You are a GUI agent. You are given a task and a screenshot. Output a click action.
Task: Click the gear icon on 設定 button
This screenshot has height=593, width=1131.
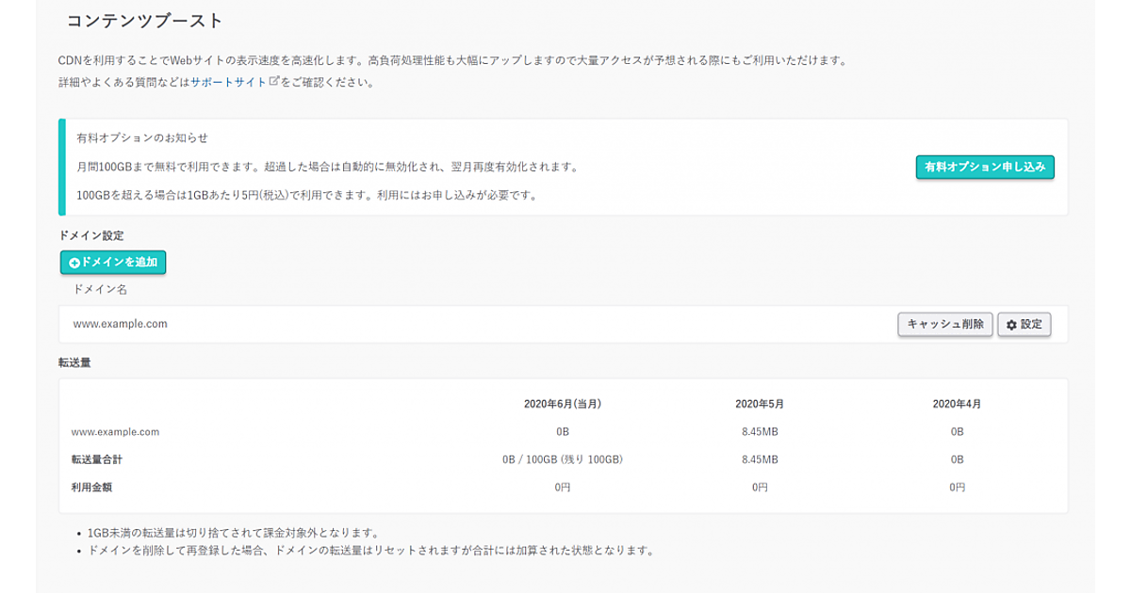pyautogui.click(x=1011, y=325)
